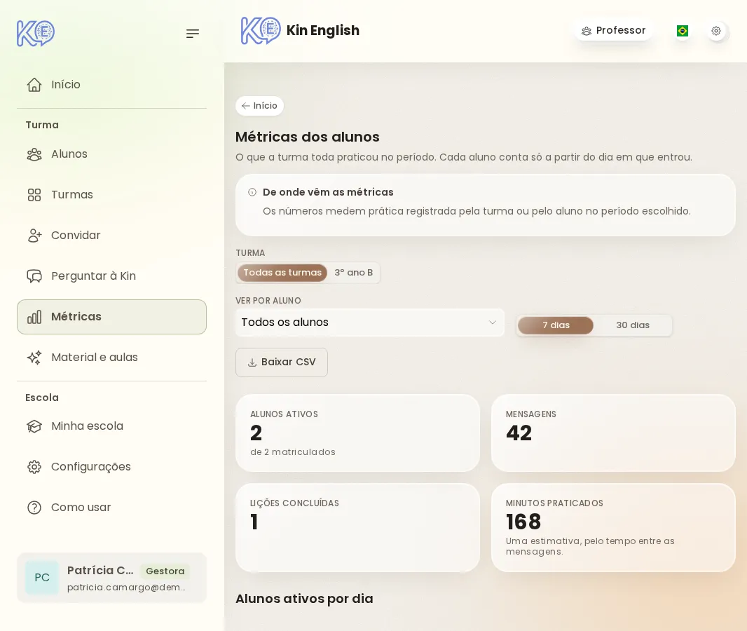
Task: Click the Lições concluídas metric card
Action: pyautogui.click(x=358, y=527)
